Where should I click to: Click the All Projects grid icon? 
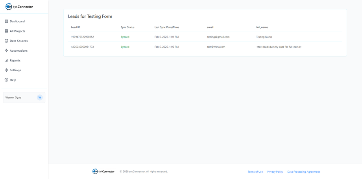[6, 31]
